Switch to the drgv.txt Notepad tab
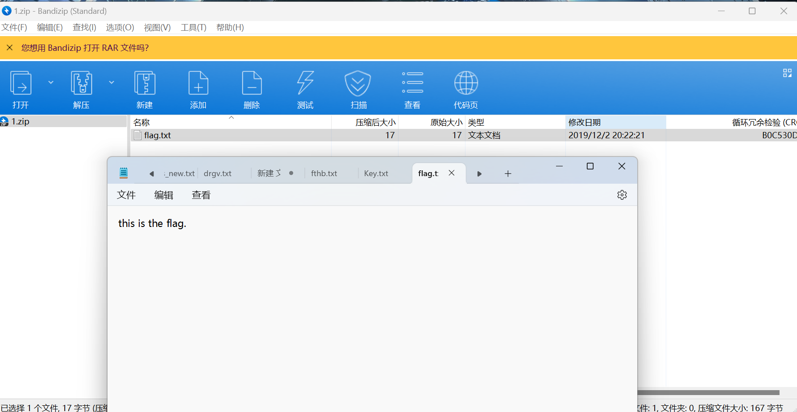The height and width of the screenshot is (412, 797). click(x=218, y=173)
